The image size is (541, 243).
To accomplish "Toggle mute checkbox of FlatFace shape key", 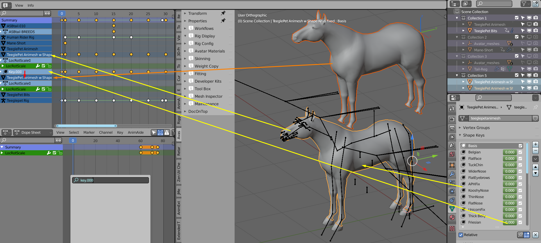I will click(520, 159).
